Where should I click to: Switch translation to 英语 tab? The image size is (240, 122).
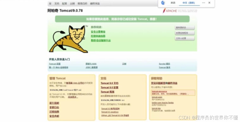coord(173,3)
